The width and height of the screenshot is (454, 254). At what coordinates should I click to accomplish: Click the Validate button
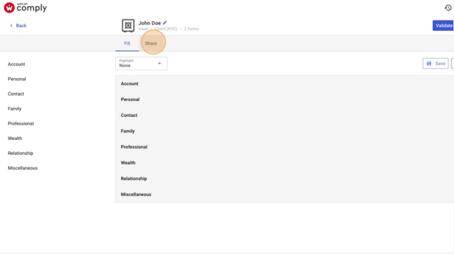(x=443, y=26)
